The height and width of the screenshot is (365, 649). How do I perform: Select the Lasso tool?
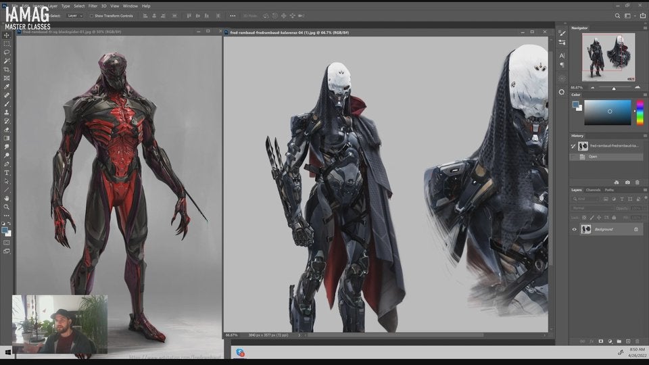[7, 53]
